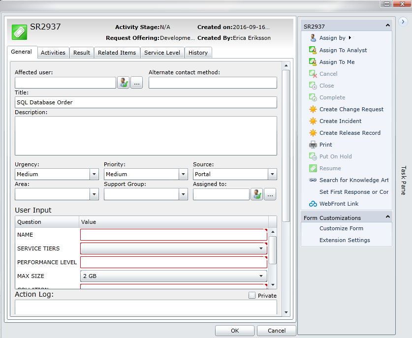Collapse the Form Customizations section

click(387, 216)
